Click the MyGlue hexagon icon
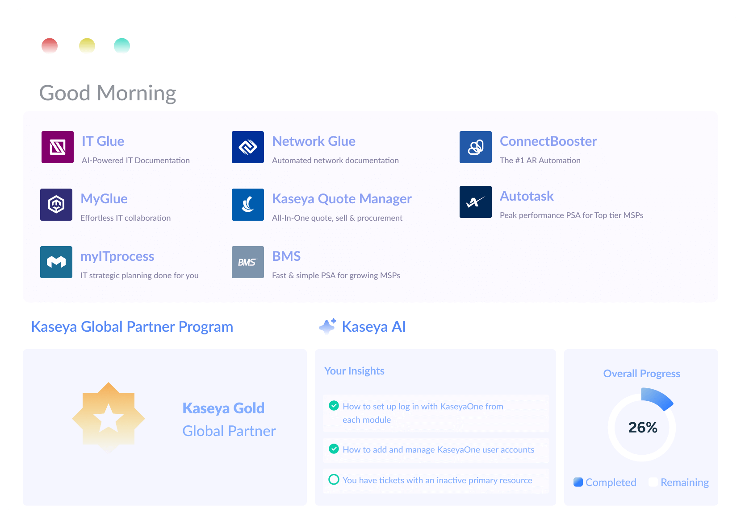745x531 pixels. tap(56, 205)
